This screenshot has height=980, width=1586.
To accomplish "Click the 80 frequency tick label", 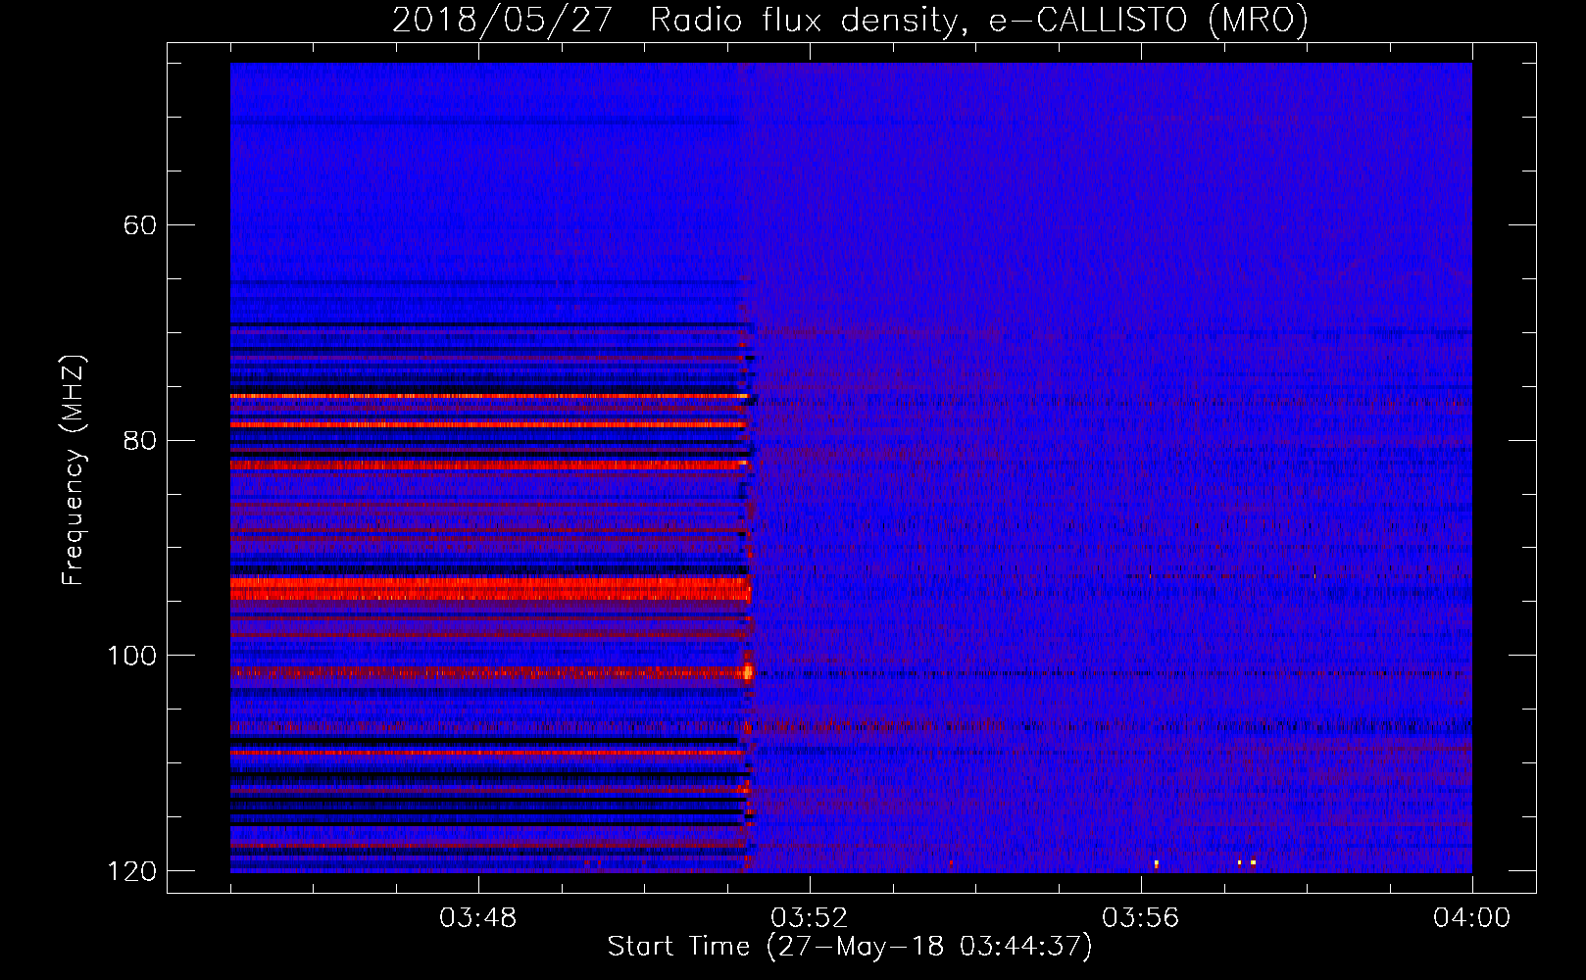I will pos(140,440).
